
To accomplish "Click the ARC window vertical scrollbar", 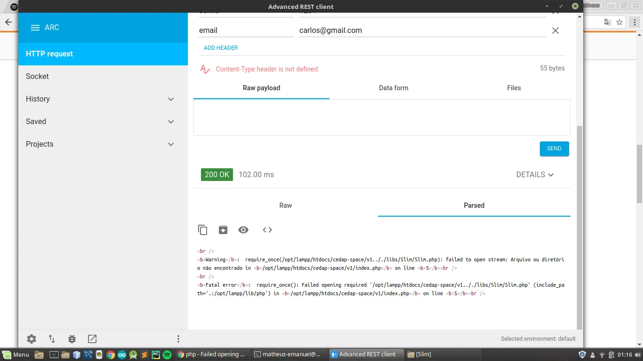I will tap(579, 228).
